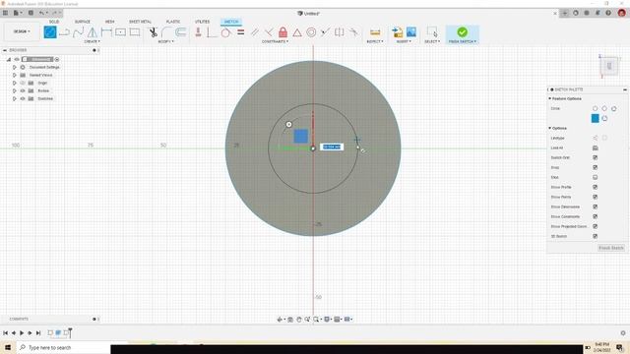Apply the Parallel constraint

tap(254, 32)
